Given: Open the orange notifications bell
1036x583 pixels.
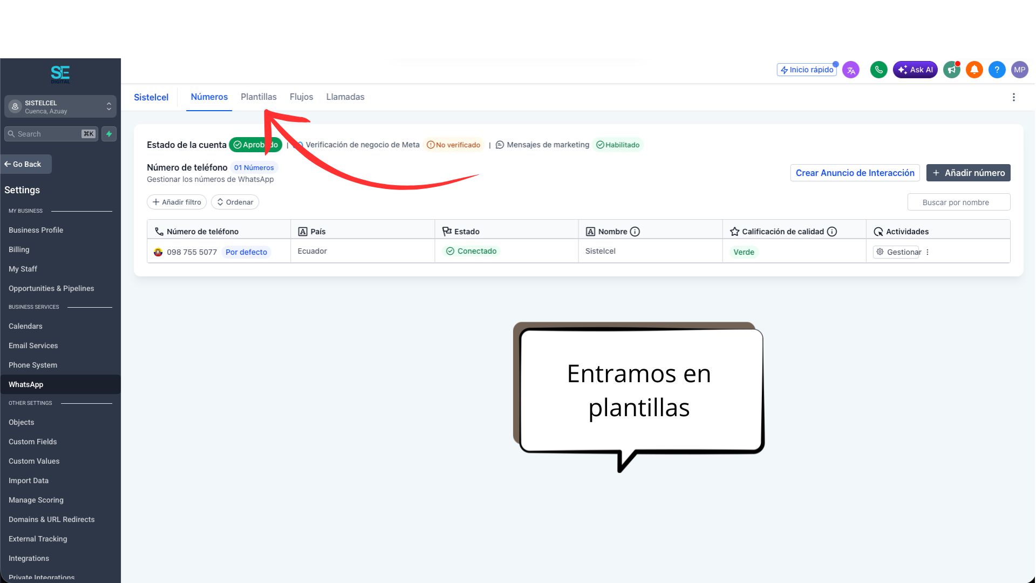Looking at the screenshot, I should pyautogui.click(x=974, y=70).
